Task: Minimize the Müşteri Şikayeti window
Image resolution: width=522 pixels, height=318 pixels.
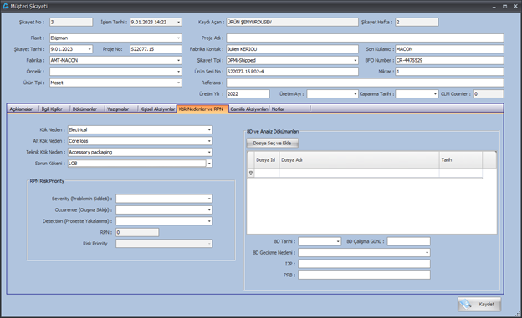Action: point(494,7)
